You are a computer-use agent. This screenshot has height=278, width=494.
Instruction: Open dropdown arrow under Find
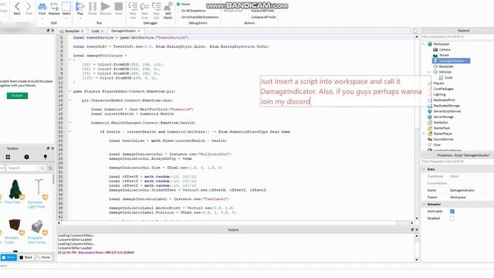click(42, 19)
